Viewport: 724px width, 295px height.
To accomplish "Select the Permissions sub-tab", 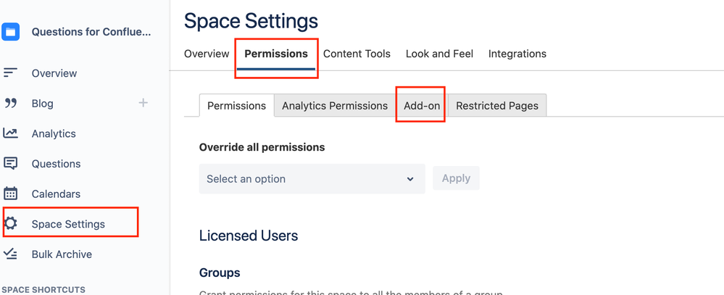I will pos(236,106).
